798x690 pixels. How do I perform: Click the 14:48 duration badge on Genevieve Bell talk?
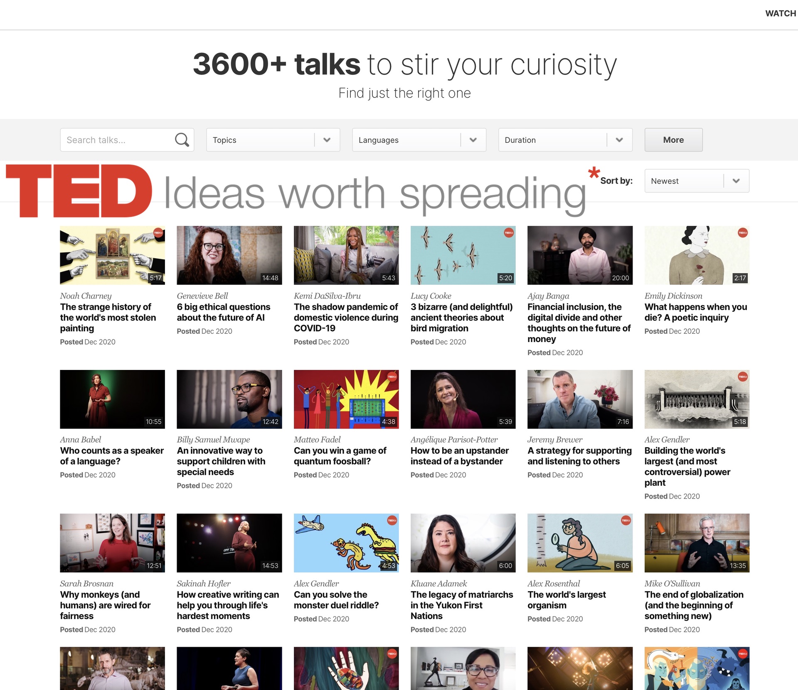click(270, 278)
